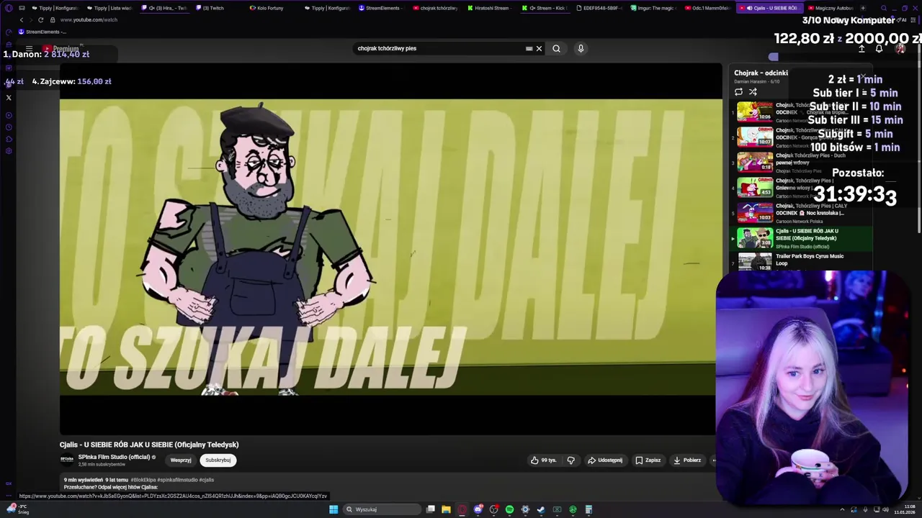Switch to the Stream - Kick browser tab

(x=545, y=8)
